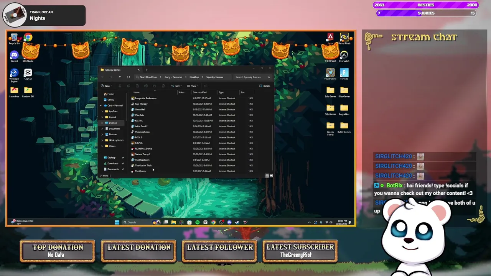
Task: Open the See more ellipsis menu
Action: coord(206,86)
